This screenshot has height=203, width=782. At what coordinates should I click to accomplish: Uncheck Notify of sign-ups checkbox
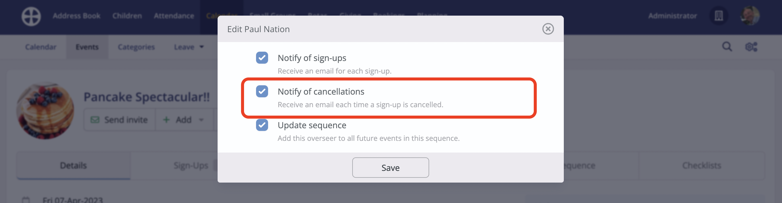[262, 58]
